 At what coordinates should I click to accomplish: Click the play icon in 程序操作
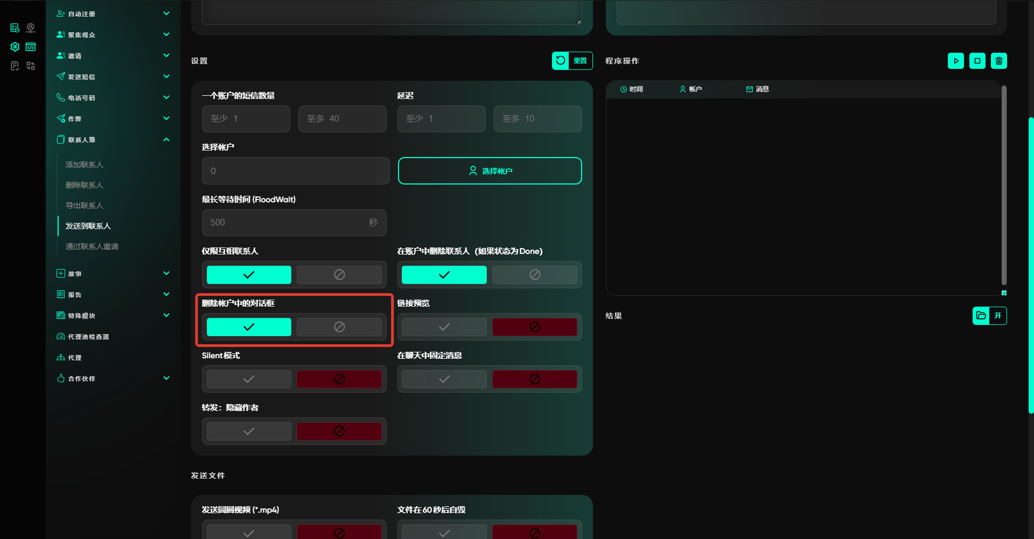click(955, 61)
